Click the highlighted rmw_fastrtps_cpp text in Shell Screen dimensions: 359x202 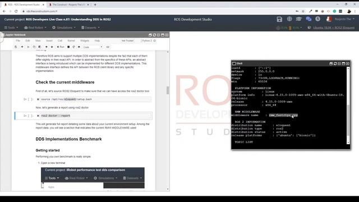(x=283, y=115)
